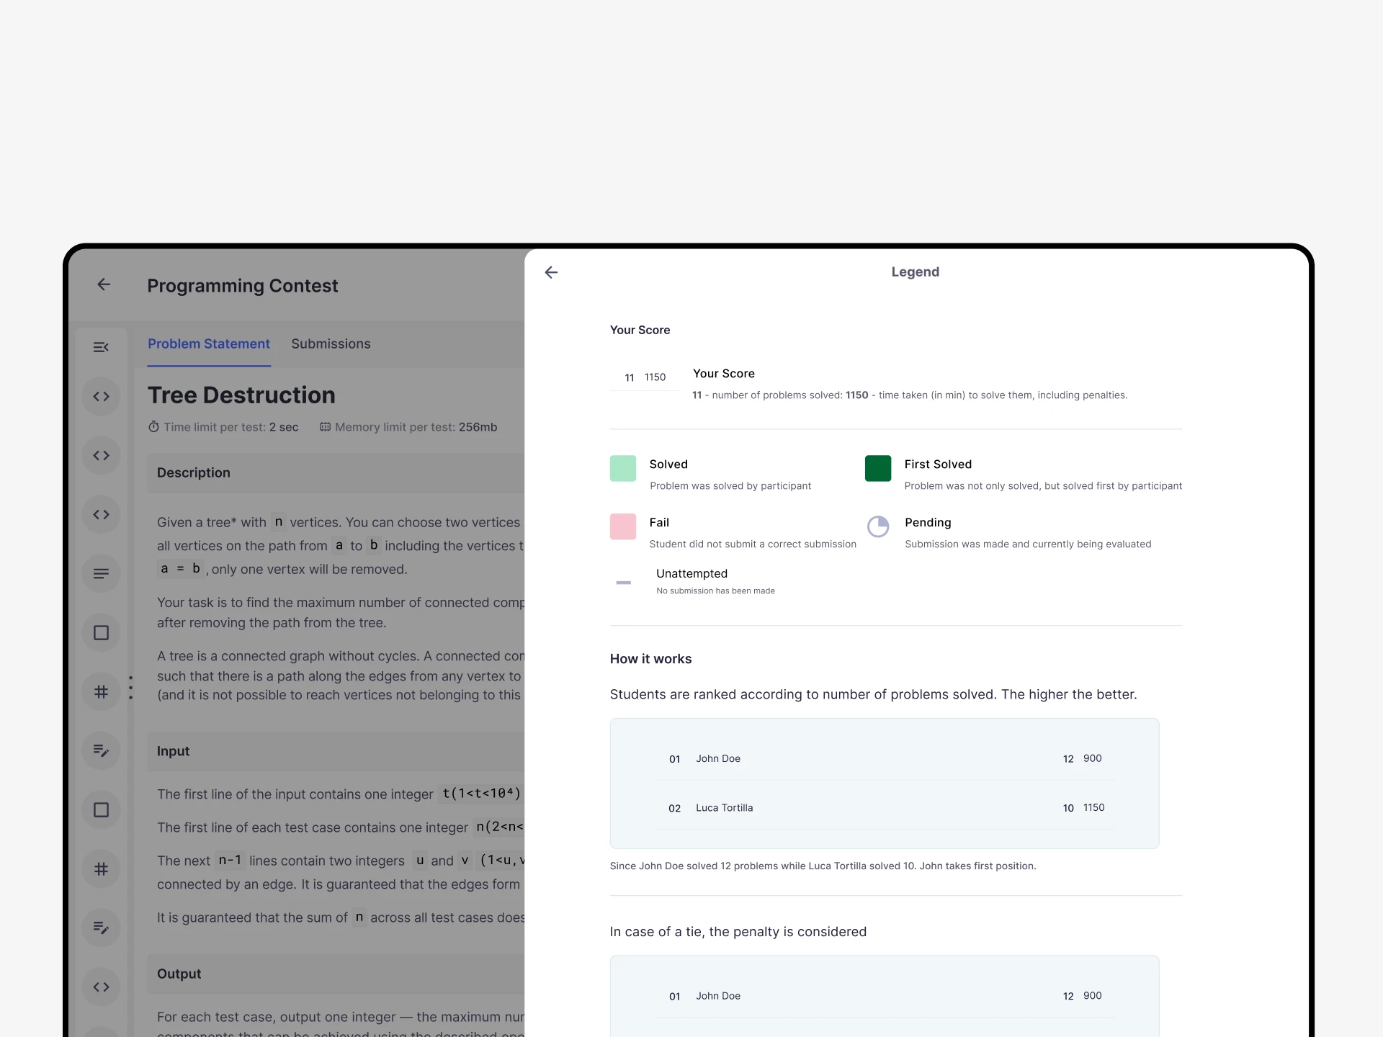Open the Problem Statement tab
Image resolution: width=1383 pixels, height=1037 pixels.
click(x=209, y=344)
